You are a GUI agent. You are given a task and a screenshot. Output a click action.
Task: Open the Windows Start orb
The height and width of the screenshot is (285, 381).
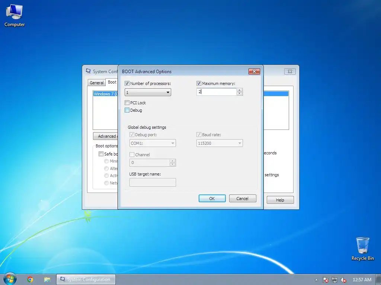pos(10,279)
